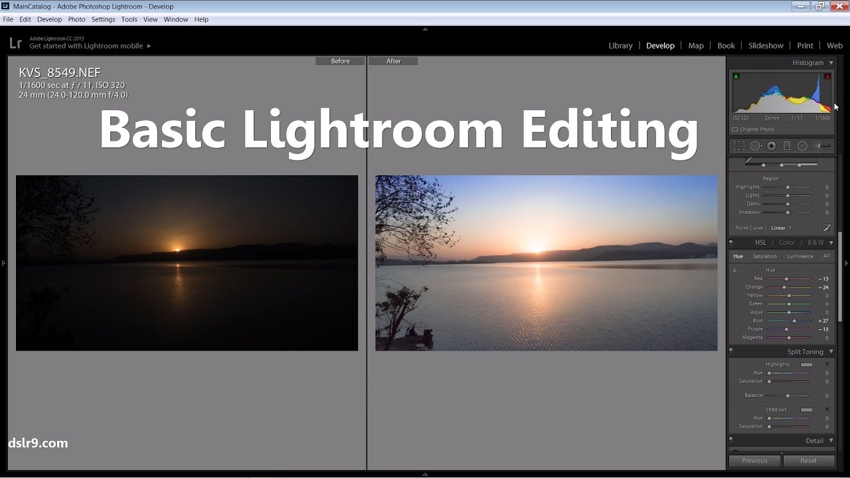Click the tone curve Highlights region slider
This screenshot has width=850, height=478.
[x=788, y=187]
